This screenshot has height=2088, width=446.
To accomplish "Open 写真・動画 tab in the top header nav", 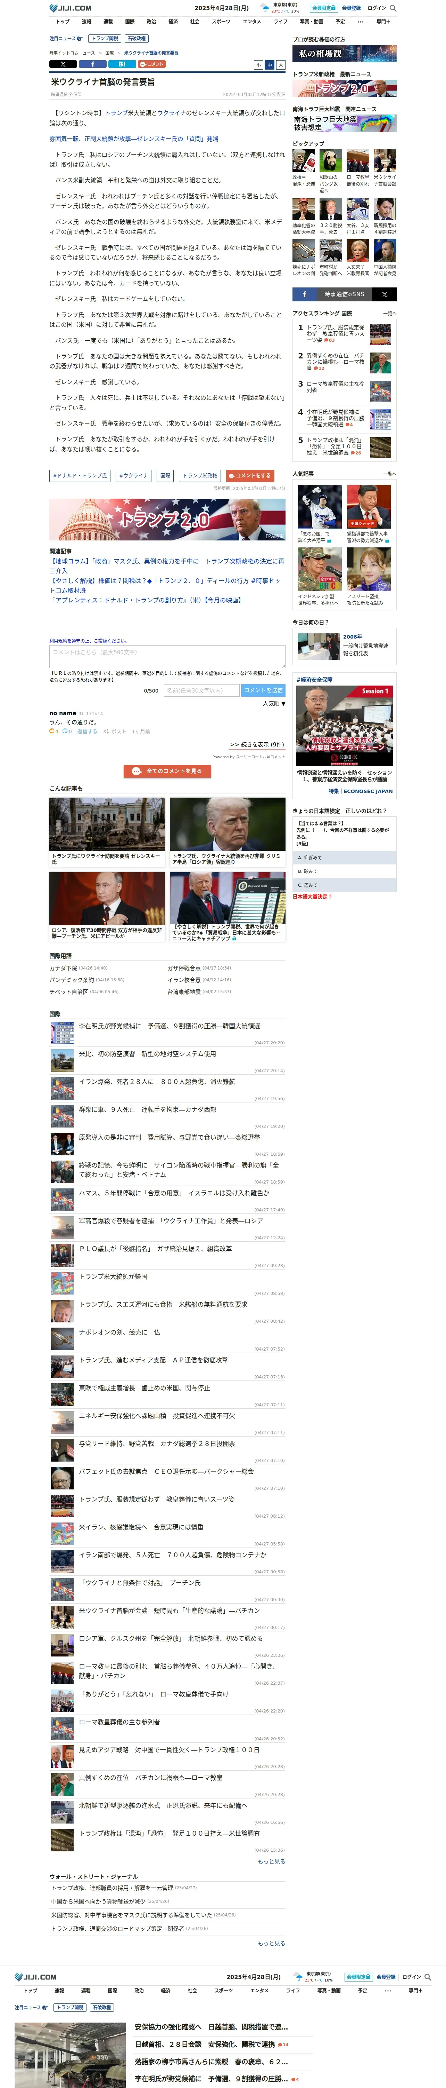I will [x=312, y=22].
